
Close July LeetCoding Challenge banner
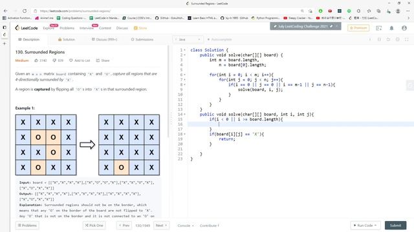point(336,26)
